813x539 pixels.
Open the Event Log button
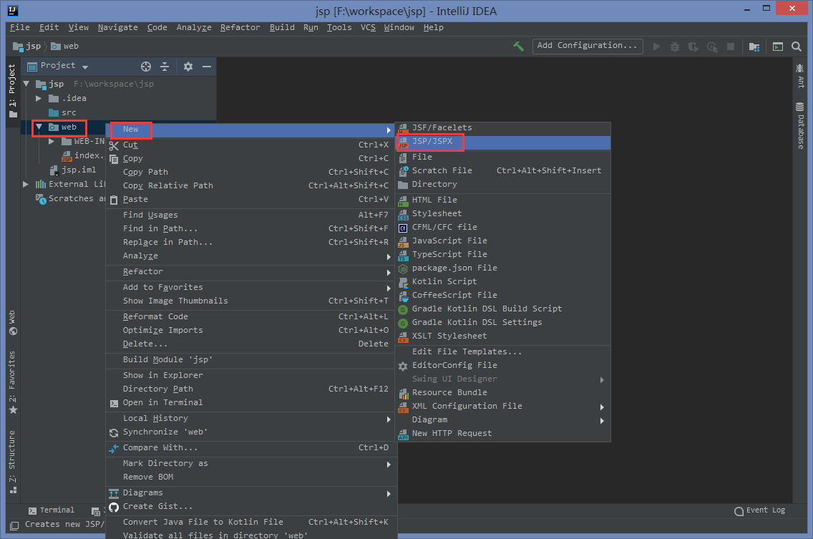(759, 510)
